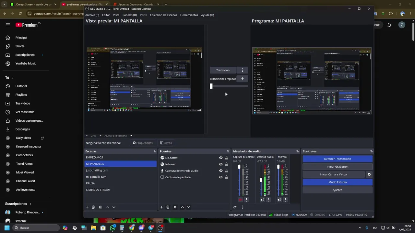Open YouTube notifications bell

click(389, 25)
